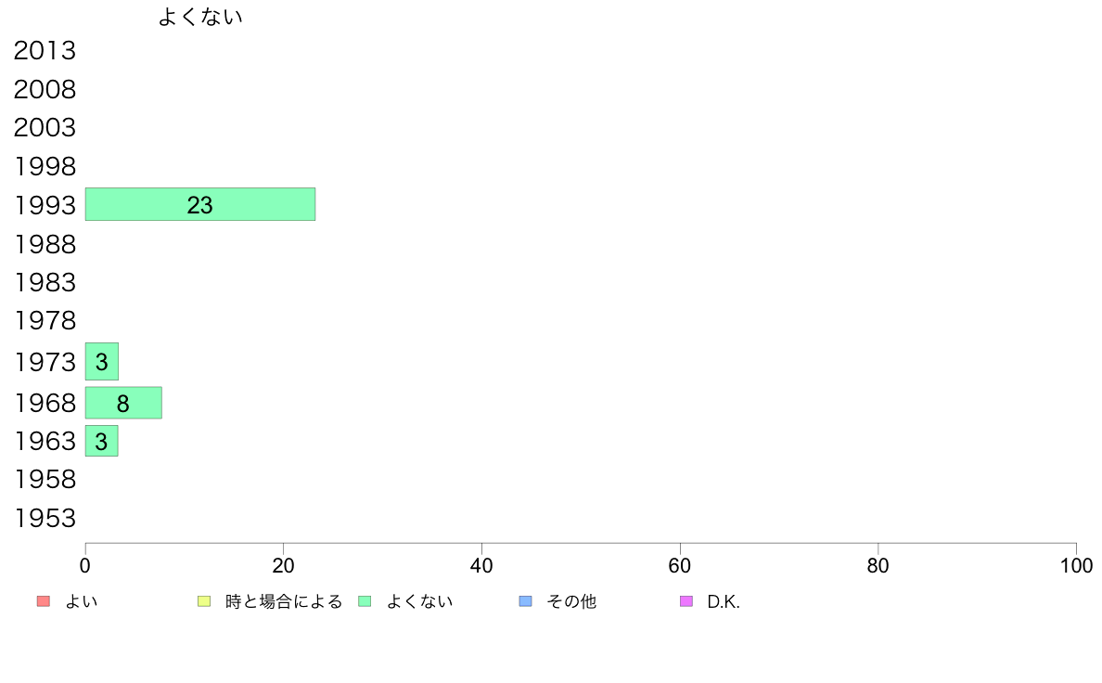Viewport: 1102px width, 683px height.
Task: Click the magenta D.K. legend swatch
Action: [686, 601]
